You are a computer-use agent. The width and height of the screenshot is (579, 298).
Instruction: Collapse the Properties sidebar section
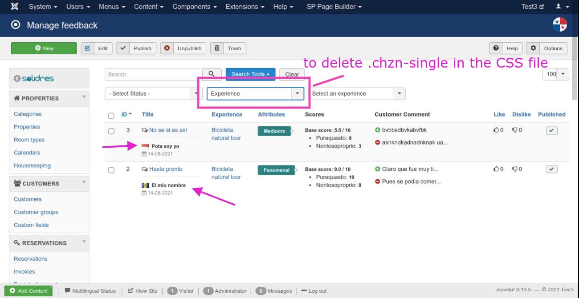tap(84, 97)
